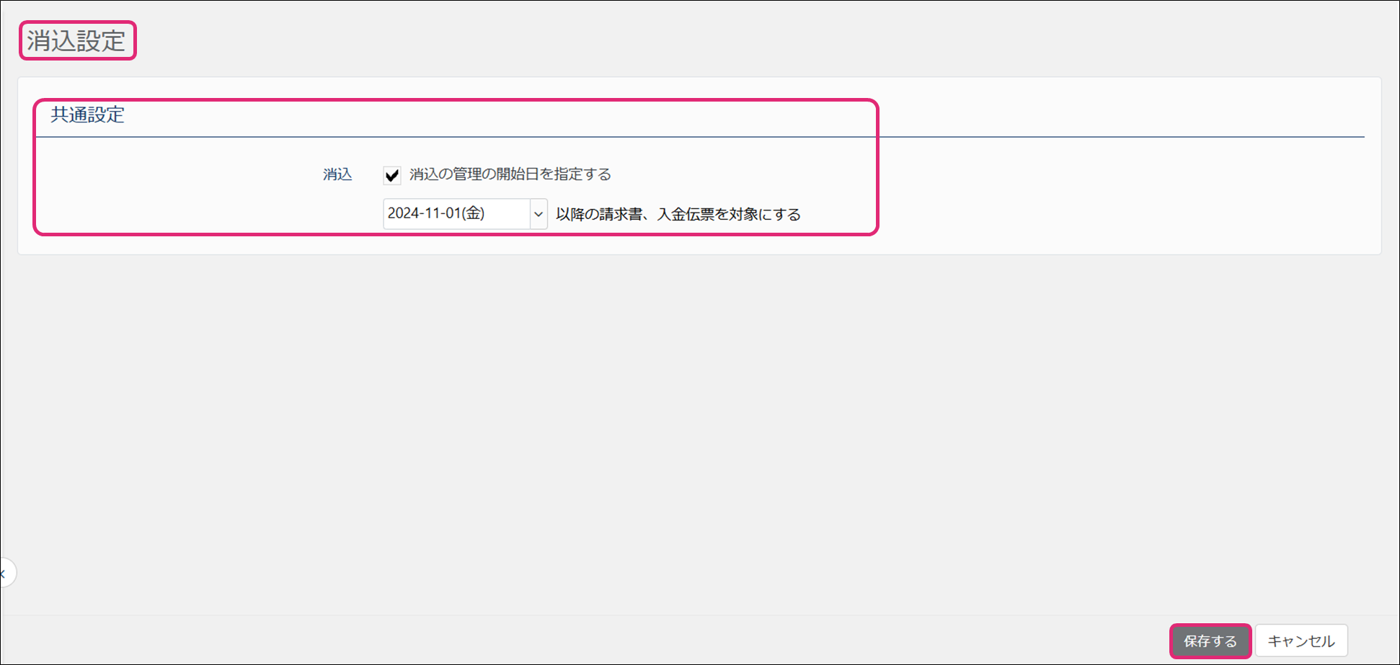Select the reconciliation start date selector
The height and width of the screenshot is (665, 1400).
pyautogui.click(x=465, y=214)
